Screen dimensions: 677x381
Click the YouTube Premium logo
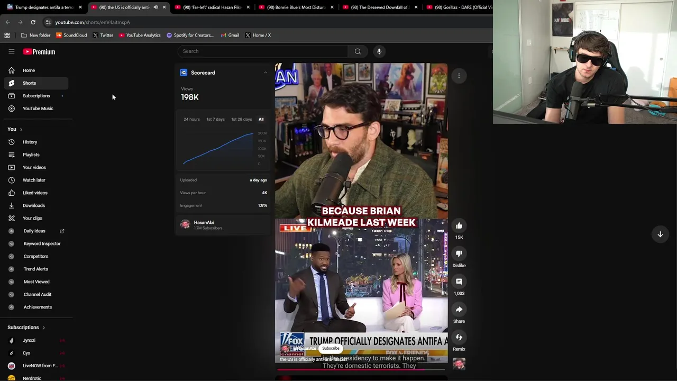click(x=39, y=51)
